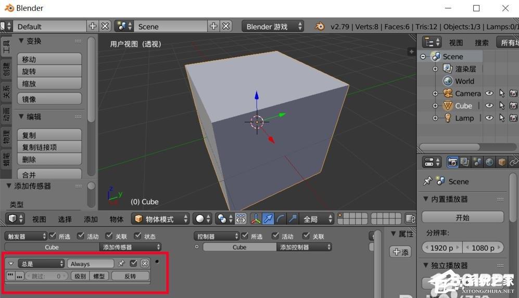Open the 3D view editor type selector
519x298 pixels.
15,218
